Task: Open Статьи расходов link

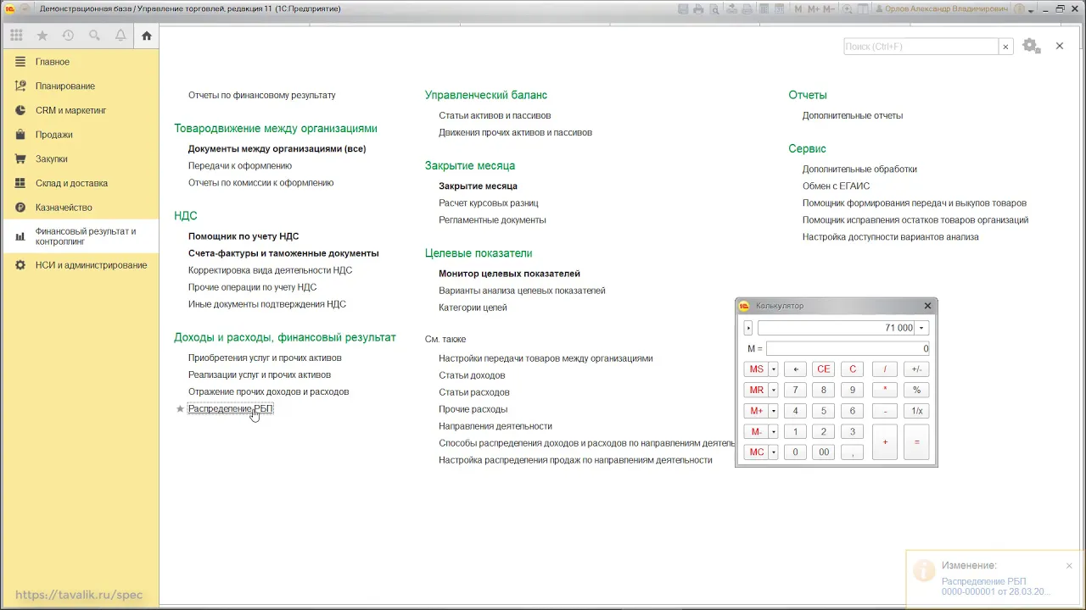Action: 474,392
